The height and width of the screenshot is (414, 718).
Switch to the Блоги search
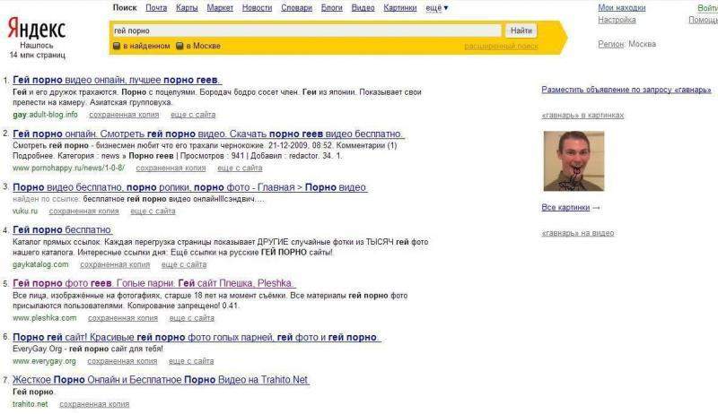(x=331, y=8)
